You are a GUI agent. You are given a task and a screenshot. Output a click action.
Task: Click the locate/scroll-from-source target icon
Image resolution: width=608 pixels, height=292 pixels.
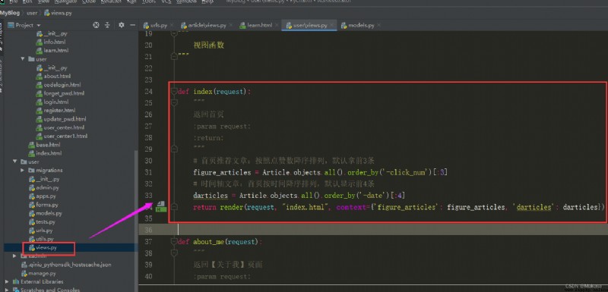(97, 25)
